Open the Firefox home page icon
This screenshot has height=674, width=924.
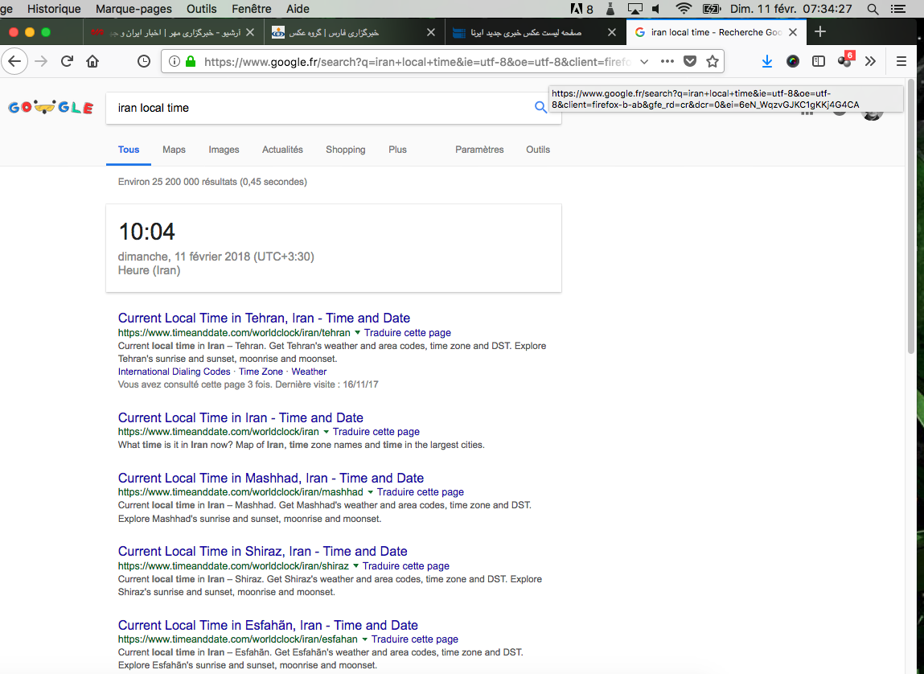92,61
